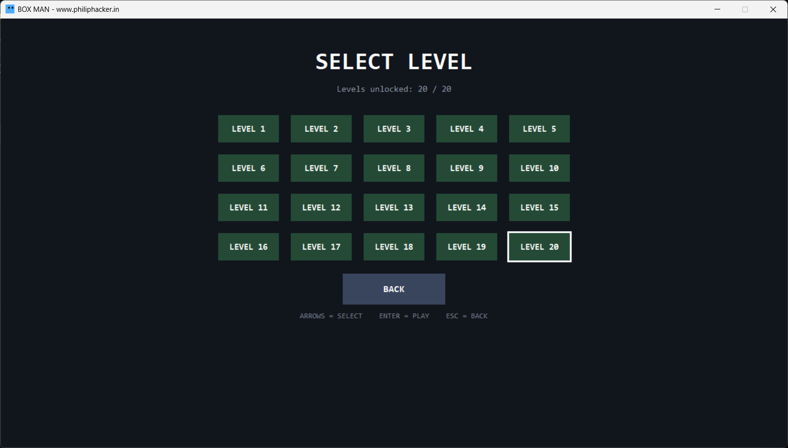The image size is (788, 448).
Task: Minimize the BOX MAN window
Action: [x=718, y=9]
